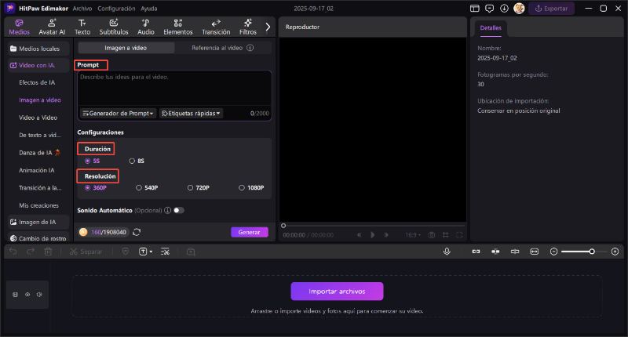Select 720P resolution
628x337 pixels.
(x=199, y=188)
